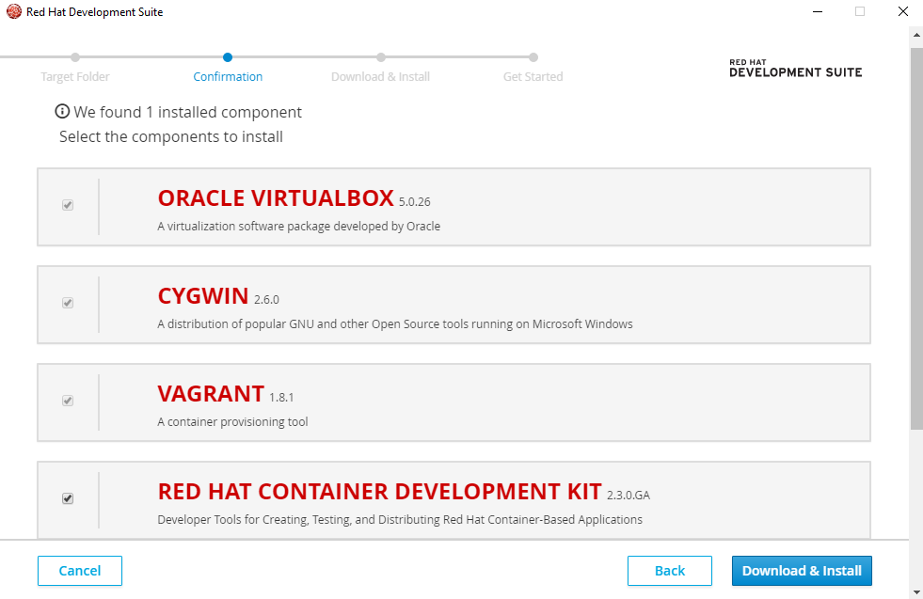Go to the Target Folder step
Image resolution: width=923 pixels, height=599 pixels.
(x=75, y=76)
